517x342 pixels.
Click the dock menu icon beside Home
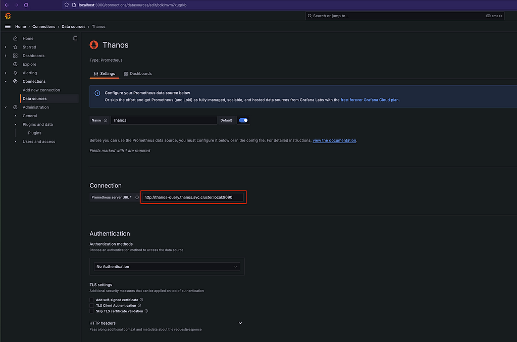(x=75, y=38)
